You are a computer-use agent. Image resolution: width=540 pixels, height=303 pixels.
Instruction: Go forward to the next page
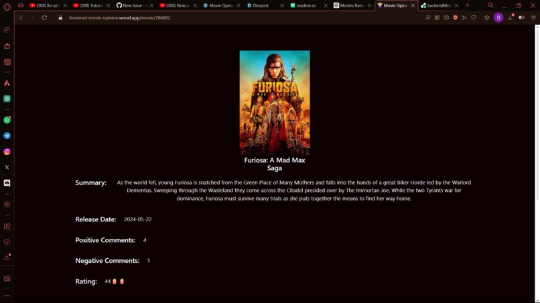click(32, 17)
